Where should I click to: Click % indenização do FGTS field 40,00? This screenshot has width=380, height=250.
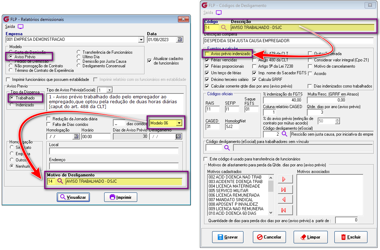[282, 100]
